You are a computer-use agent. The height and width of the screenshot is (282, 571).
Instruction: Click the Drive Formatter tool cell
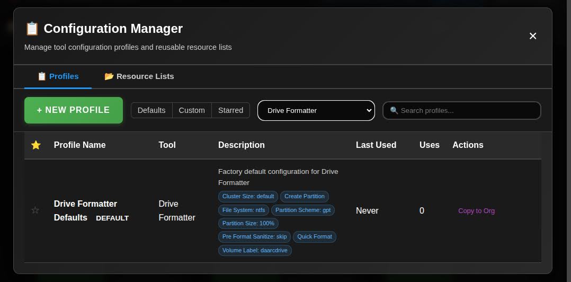(177, 210)
